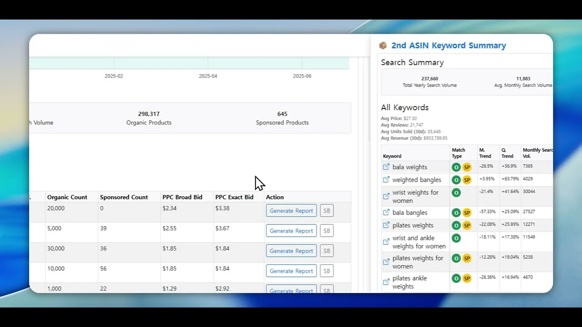Open pilates weights external link icon
Image resolution: width=582 pixels, height=327 pixels.
click(386, 225)
